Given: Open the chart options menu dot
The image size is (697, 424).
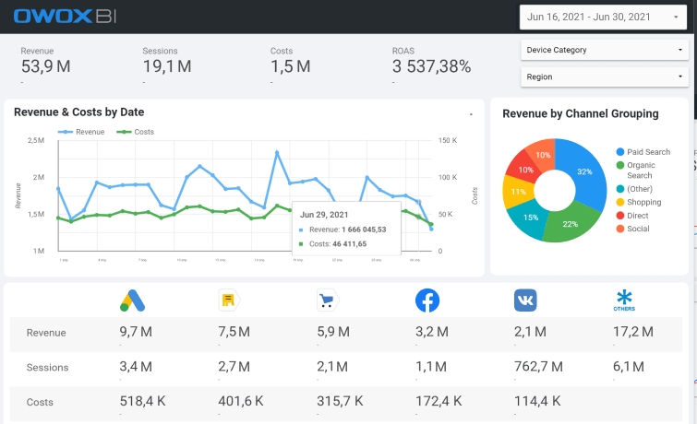Looking at the screenshot, I should [471, 114].
